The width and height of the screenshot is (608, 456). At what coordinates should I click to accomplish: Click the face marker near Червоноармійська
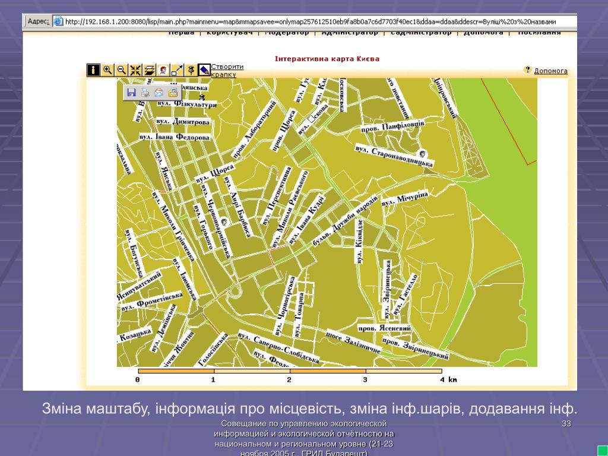click(x=224, y=222)
